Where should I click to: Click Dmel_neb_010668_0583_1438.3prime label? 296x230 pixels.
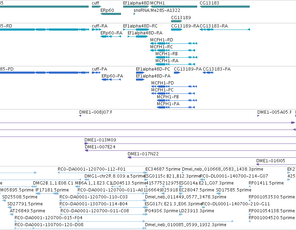223,169
